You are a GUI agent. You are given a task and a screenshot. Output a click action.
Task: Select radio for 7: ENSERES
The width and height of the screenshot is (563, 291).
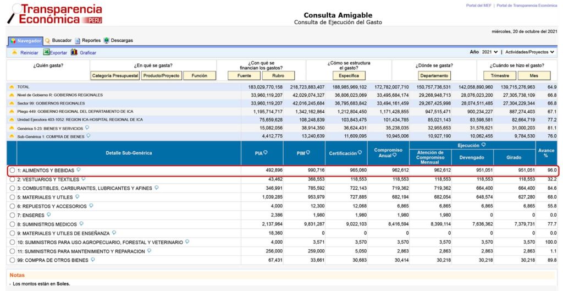pos(13,215)
